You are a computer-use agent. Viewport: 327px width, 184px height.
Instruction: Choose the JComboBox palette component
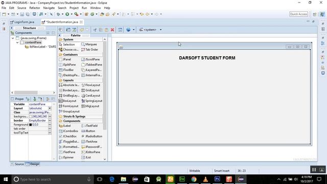tap(68, 131)
